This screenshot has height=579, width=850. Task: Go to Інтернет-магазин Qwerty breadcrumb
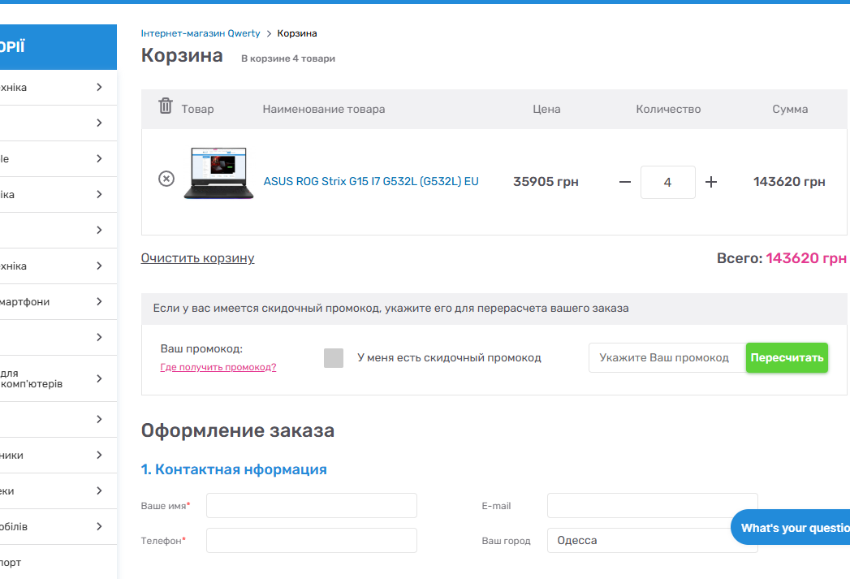click(201, 33)
